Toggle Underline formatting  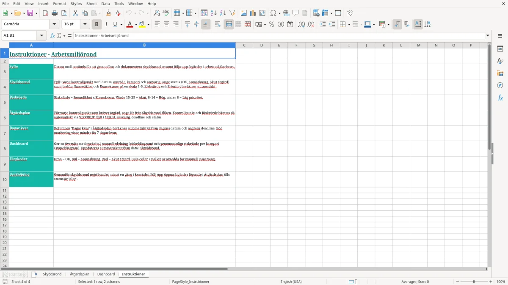click(x=115, y=24)
